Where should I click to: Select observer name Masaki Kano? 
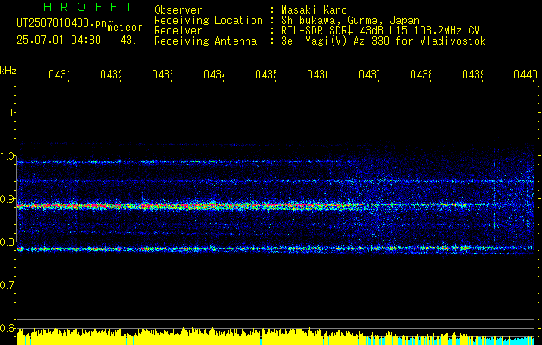click(314, 9)
